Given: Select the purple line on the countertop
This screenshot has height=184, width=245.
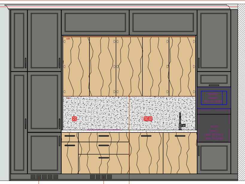Looking at the screenshot, I should coord(104,130).
